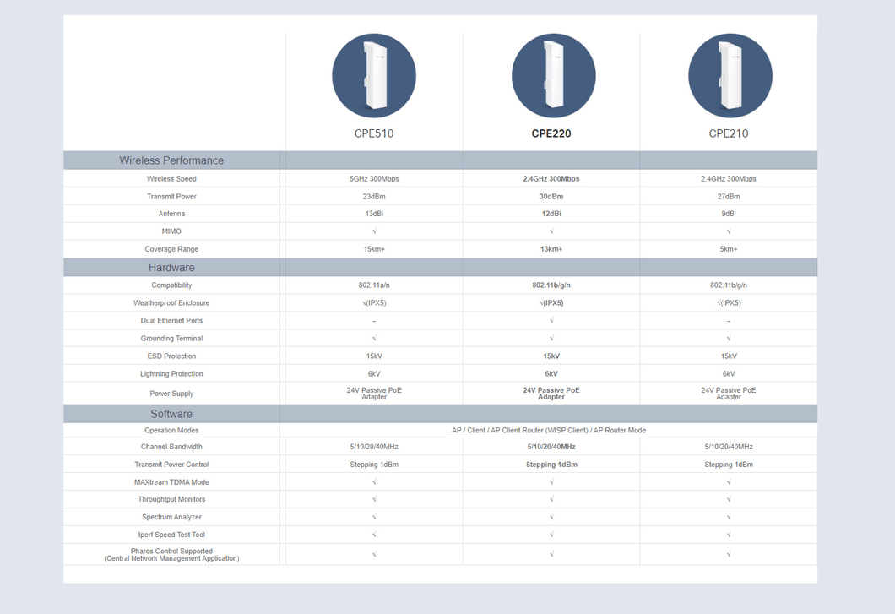Click the CPE510 product image
This screenshot has width=895, height=614.
374,76
